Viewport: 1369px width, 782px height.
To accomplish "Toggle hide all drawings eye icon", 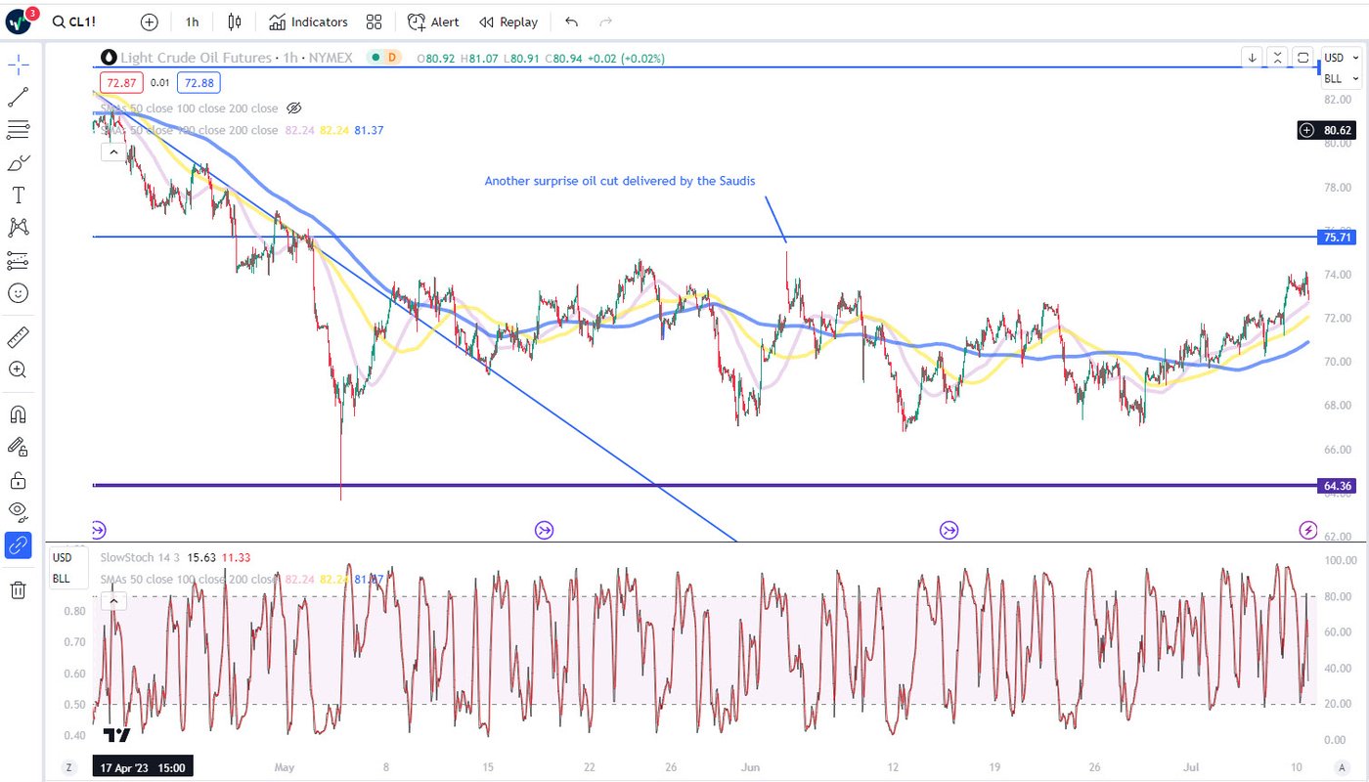I will 18,510.
